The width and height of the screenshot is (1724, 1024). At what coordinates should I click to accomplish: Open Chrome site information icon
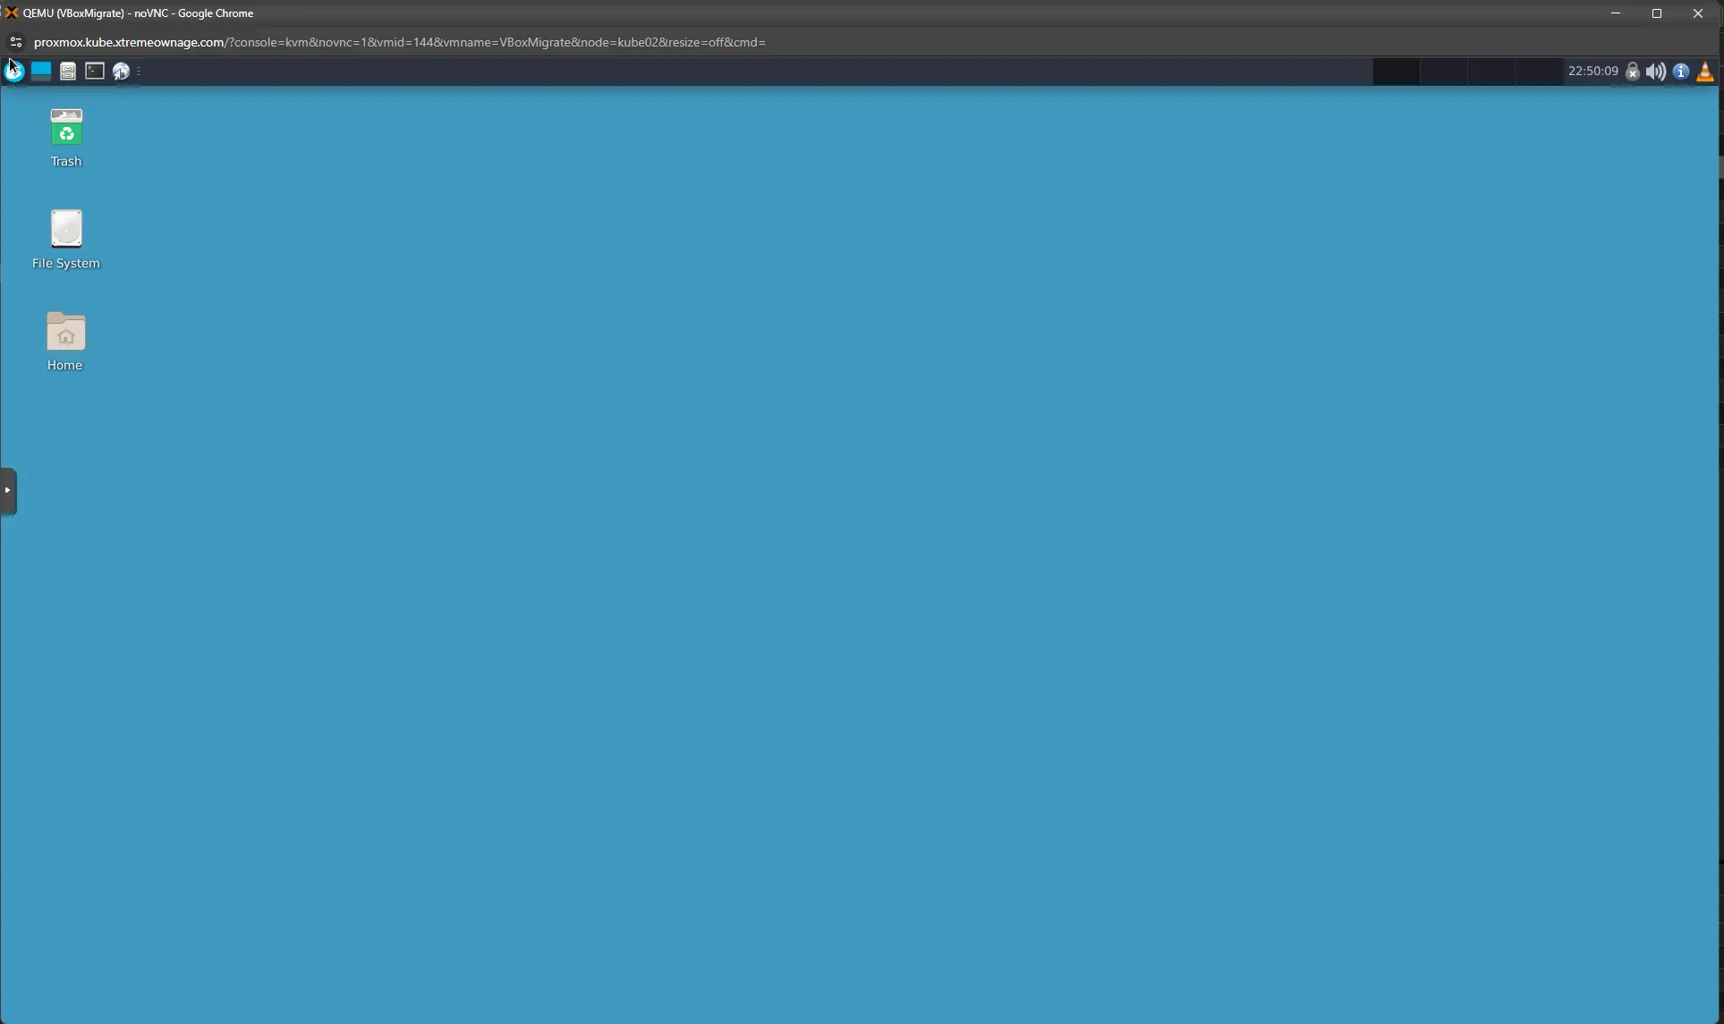tap(15, 42)
